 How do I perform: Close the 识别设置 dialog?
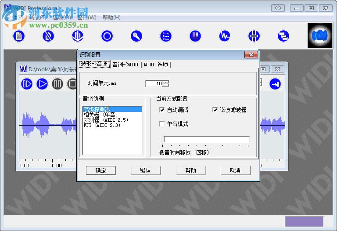(251, 54)
